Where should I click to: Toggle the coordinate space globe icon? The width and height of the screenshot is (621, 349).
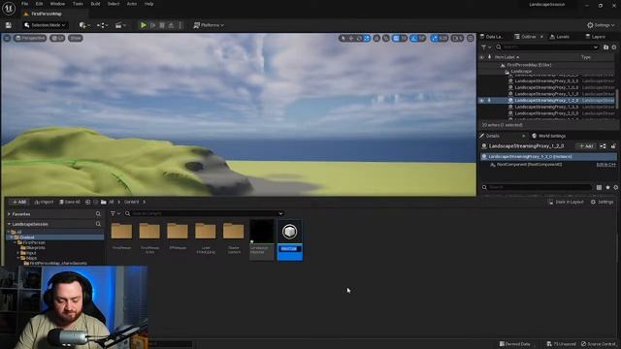[x=376, y=39]
